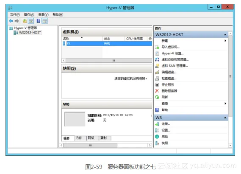This screenshot has height=174, width=241.
Task: Switch to the 复制 tab
Action: coord(105,138)
